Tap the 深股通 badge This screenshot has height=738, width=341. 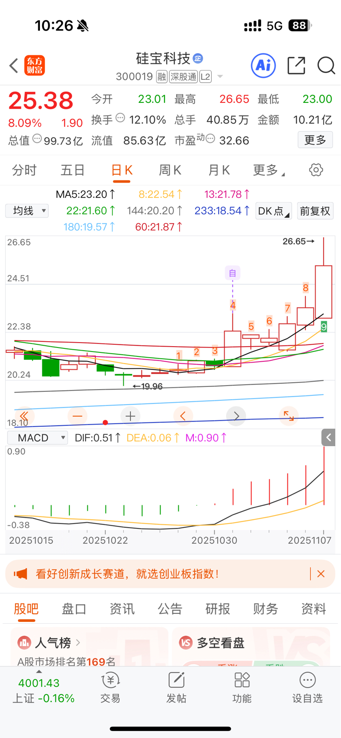(183, 77)
